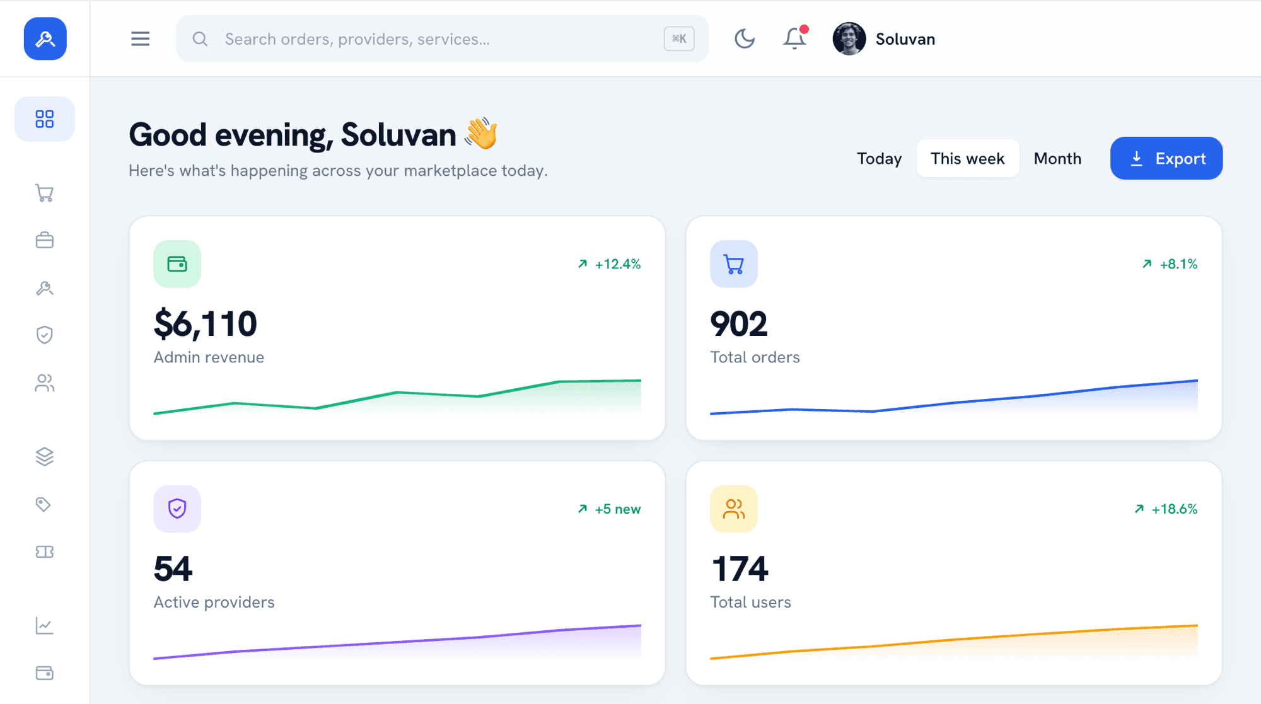Open the notifications bell
Viewport: 1261px width, 704px height.
coord(794,39)
